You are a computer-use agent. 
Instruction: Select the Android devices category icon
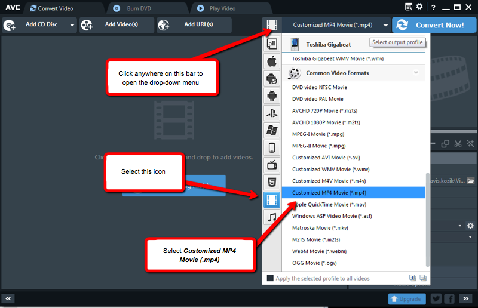coord(272,96)
